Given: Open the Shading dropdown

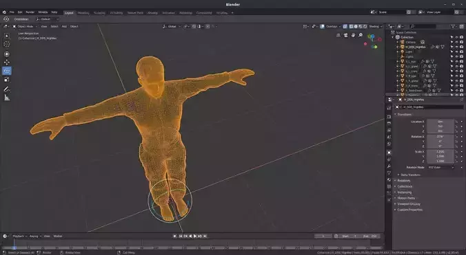Looking at the screenshot, I should pyautogui.click(x=376, y=26).
